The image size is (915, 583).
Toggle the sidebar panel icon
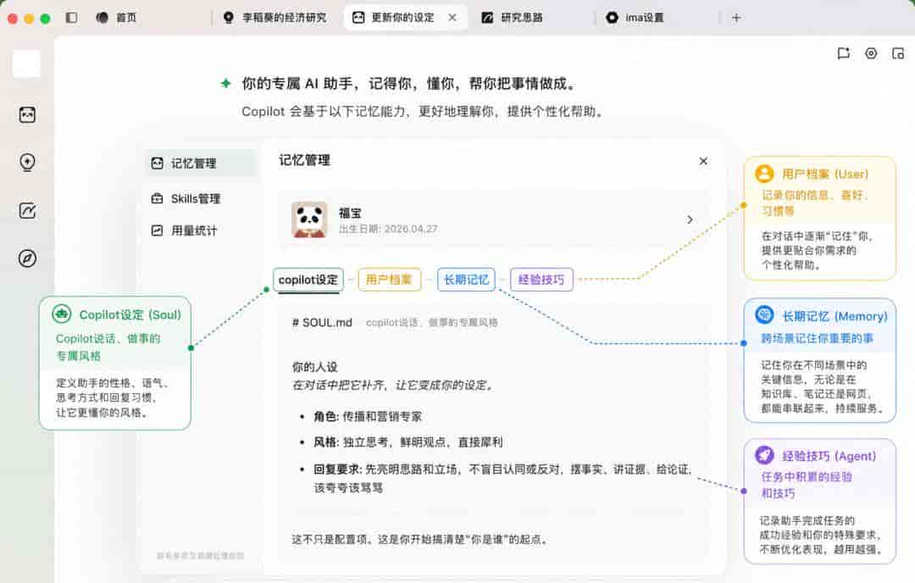point(72,18)
